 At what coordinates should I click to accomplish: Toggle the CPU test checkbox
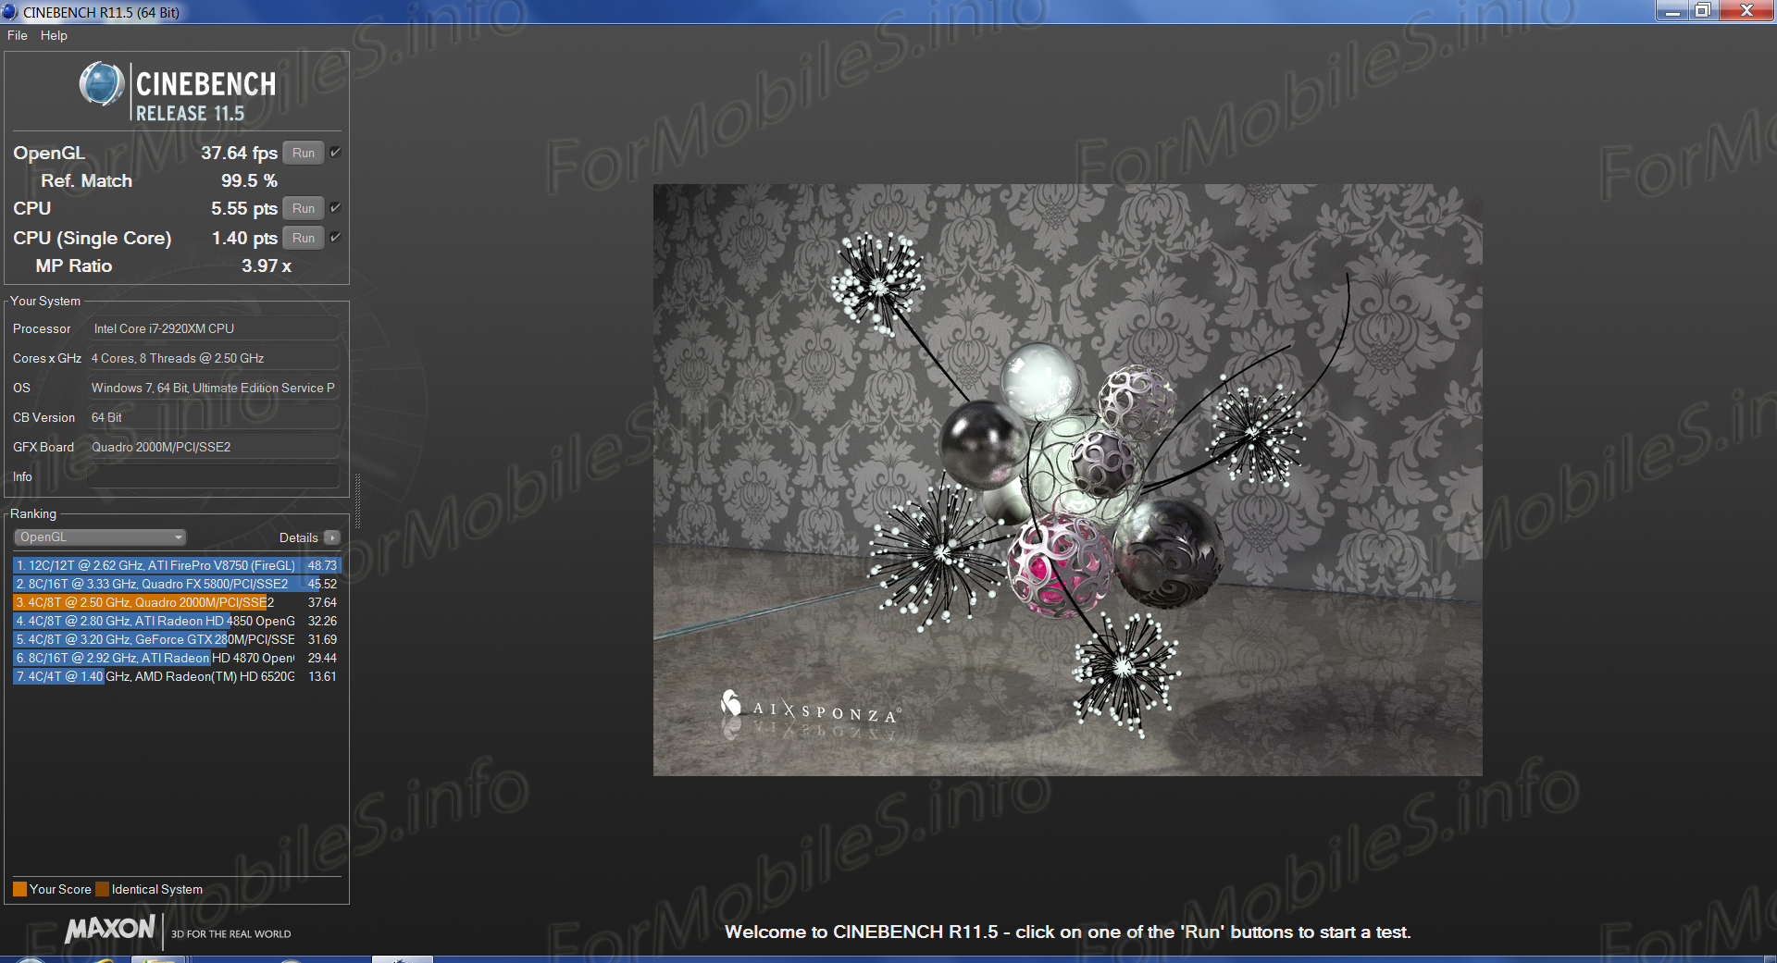point(335,208)
